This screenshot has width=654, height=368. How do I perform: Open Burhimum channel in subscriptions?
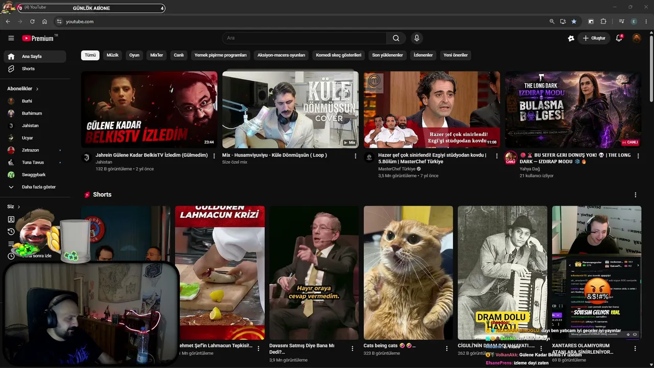click(35, 113)
